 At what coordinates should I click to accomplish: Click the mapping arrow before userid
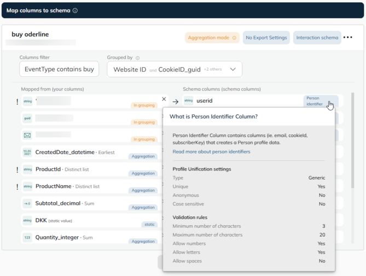176,102
